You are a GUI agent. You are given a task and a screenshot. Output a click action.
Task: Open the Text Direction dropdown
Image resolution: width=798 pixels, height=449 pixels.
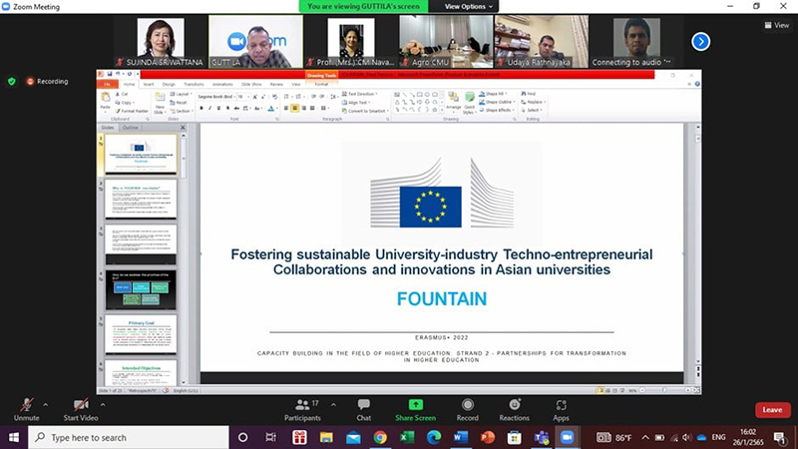(x=360, y=94)
